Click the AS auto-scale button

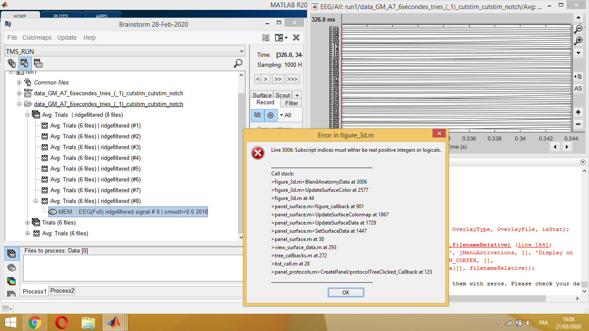coord(578,88)
